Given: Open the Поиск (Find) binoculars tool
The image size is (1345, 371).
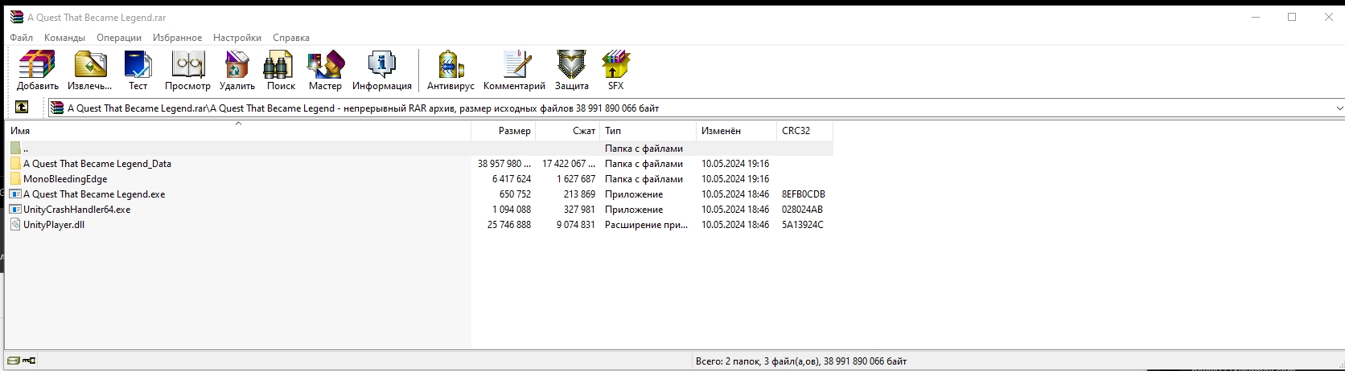Looking at the screenshot, I should coord(281,70).
